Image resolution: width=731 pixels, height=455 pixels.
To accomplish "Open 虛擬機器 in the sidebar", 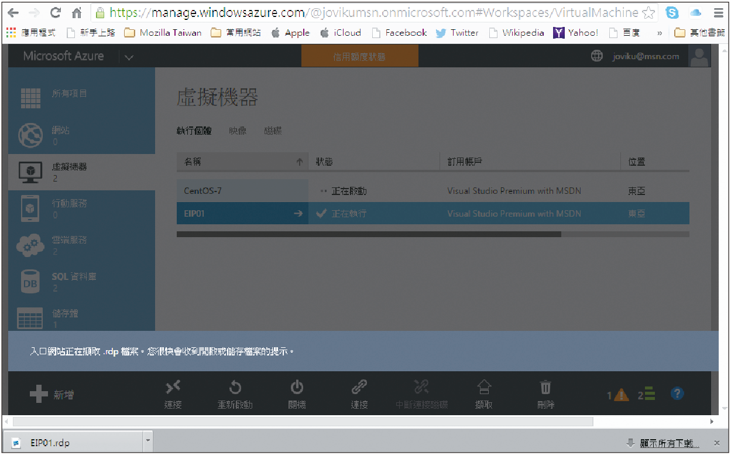I will coord(82,172).
